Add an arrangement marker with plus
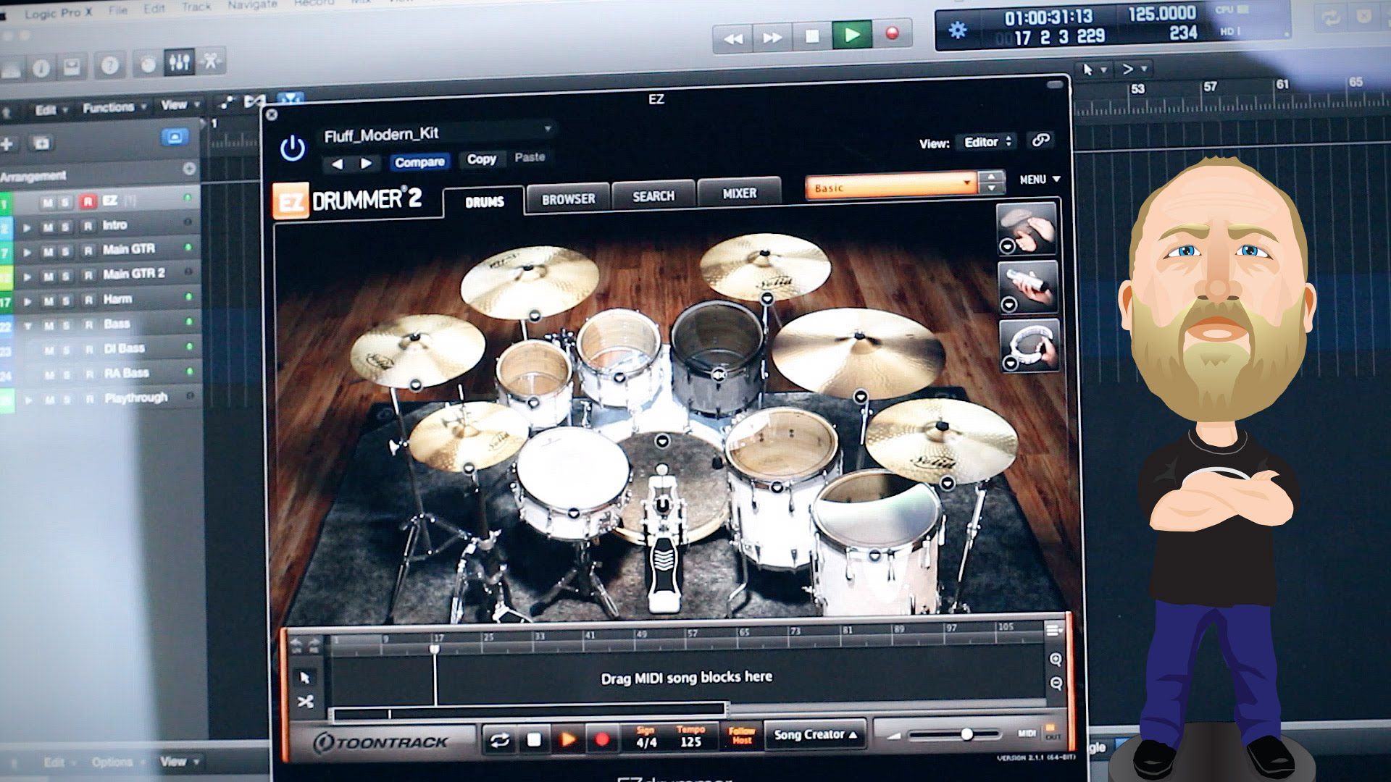 (189, 169)
